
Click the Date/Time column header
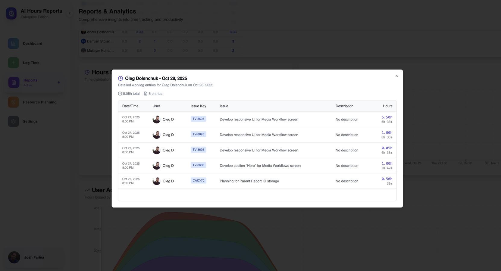[x=130, y=106]
